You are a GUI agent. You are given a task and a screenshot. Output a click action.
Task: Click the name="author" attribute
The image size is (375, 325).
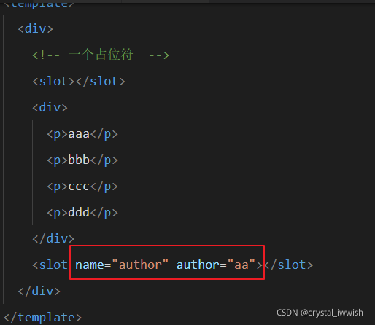point(122,265)
